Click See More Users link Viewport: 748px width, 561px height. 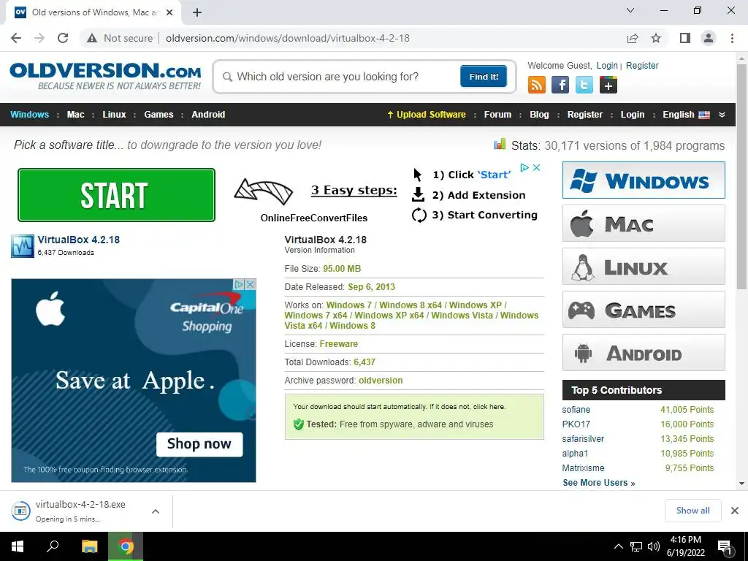pos(599,483)
